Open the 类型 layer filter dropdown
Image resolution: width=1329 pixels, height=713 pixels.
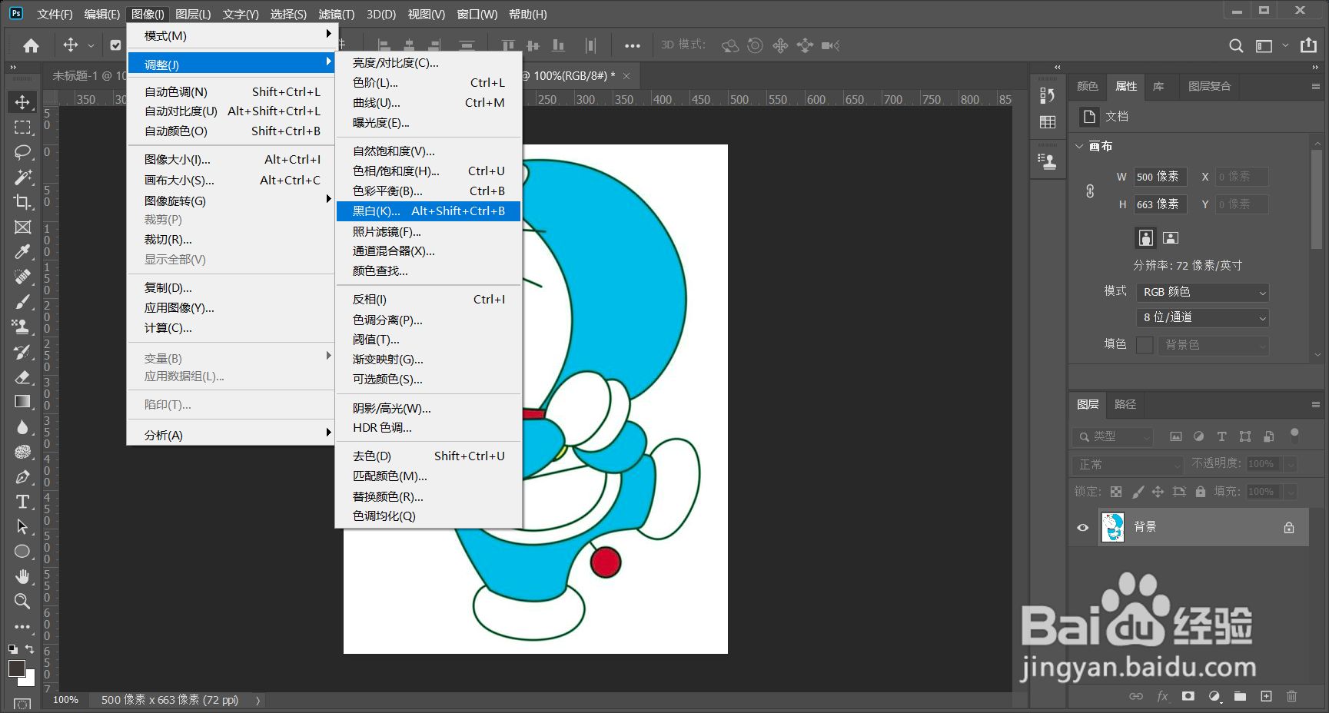[x=1113, y=436]
